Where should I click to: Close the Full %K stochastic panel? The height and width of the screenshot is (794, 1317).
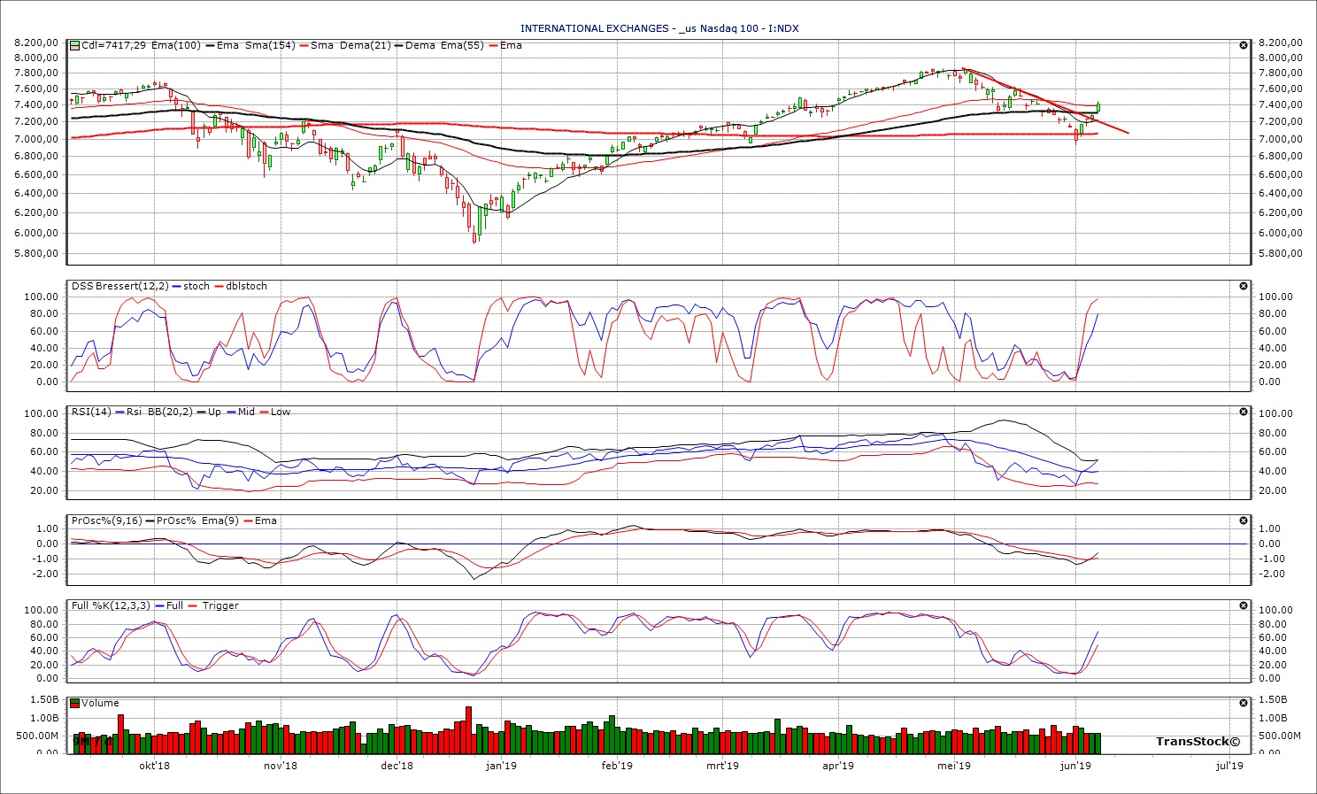coord(1243,605)
